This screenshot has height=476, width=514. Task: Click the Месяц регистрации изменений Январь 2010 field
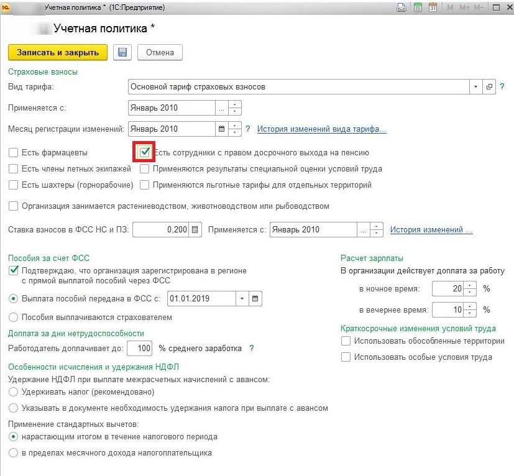point(172,129)
